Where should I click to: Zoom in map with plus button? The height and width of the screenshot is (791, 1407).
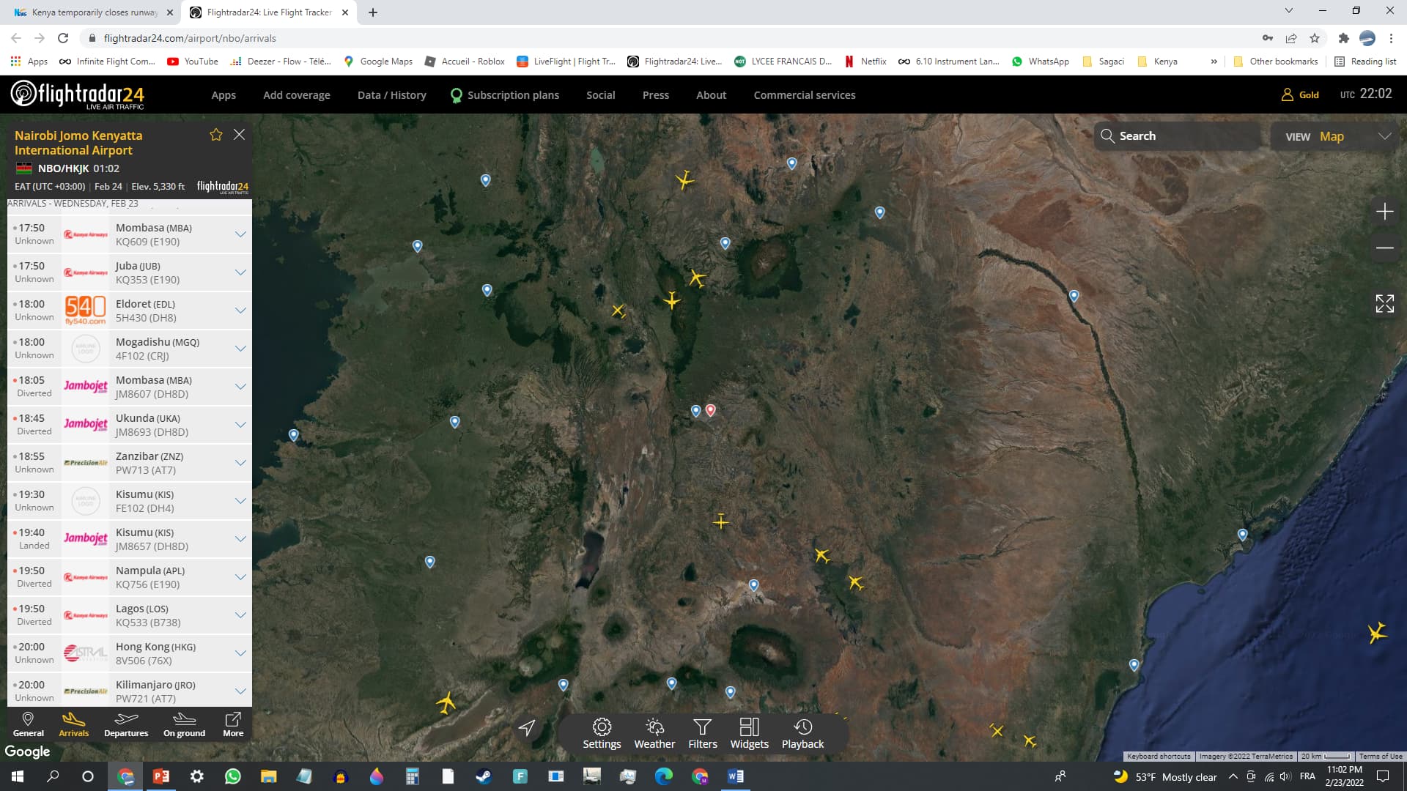tap(1384, 212)
